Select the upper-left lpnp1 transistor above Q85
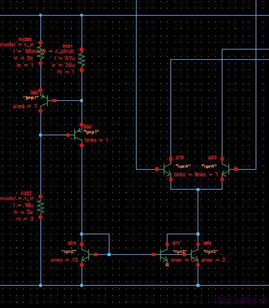Image resolution: width=269 pixels, height=308 pixels. pyautogui.click(x=47, y=100)
